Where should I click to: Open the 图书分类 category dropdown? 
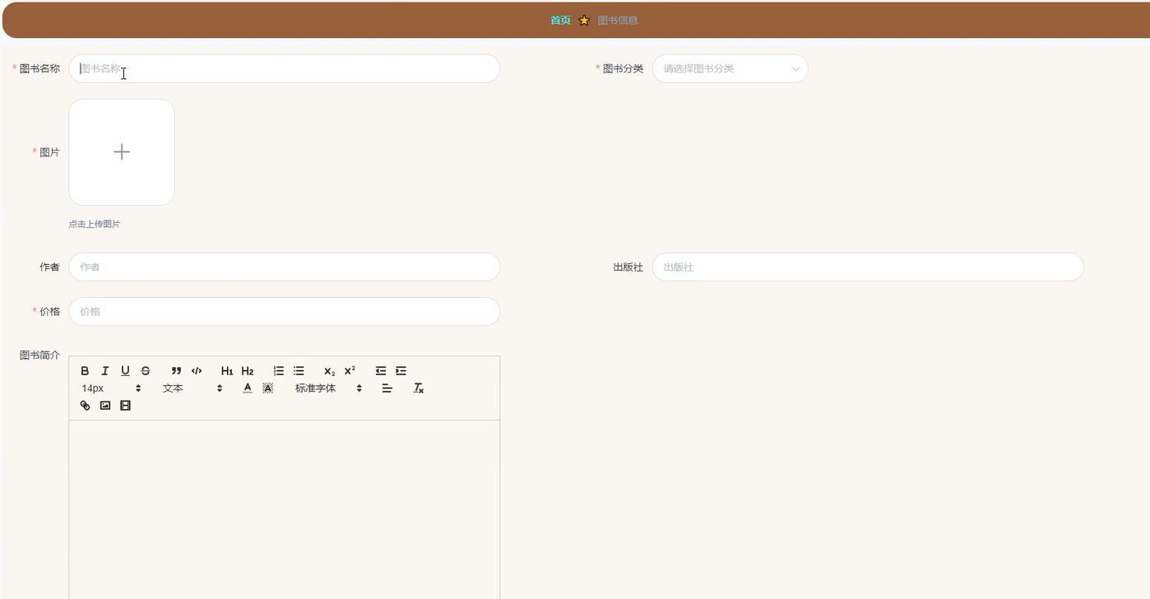point(730,69)
